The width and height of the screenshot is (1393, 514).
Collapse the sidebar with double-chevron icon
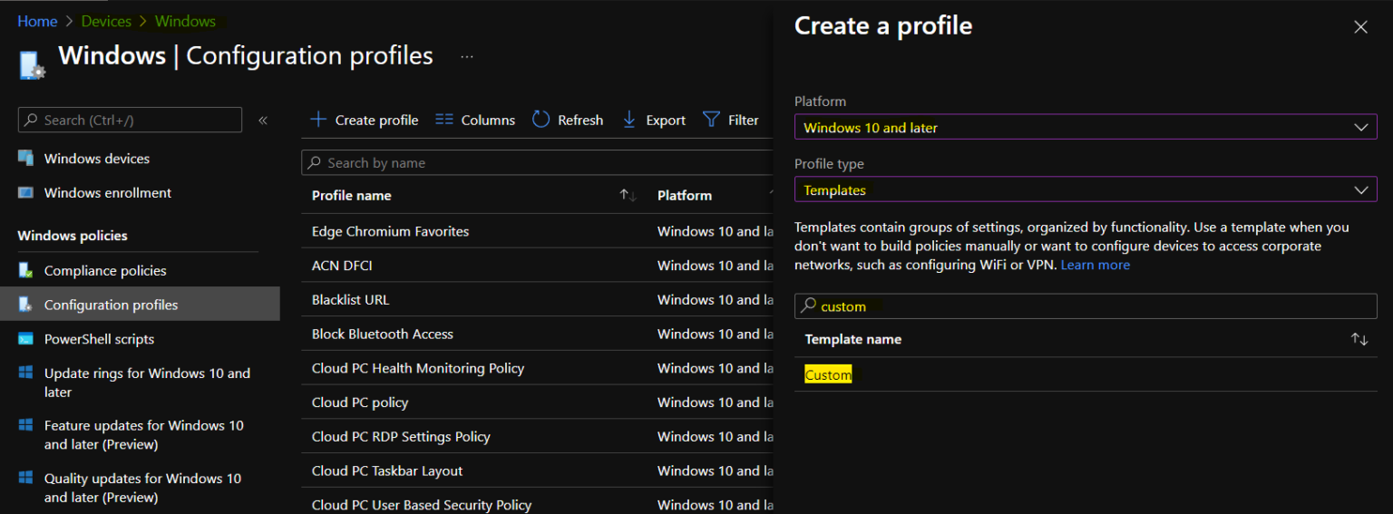pos(263,120)
